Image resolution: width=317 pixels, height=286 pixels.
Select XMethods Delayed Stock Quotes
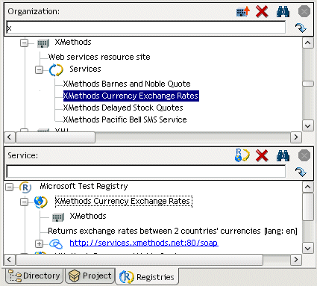point(123,108)
